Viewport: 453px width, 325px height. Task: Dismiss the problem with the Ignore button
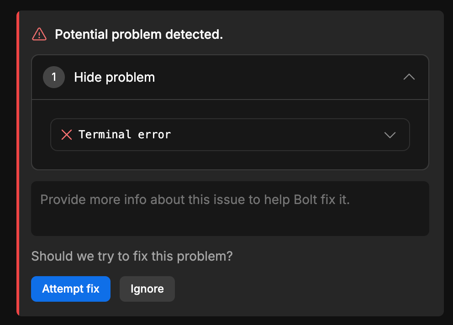147,289
